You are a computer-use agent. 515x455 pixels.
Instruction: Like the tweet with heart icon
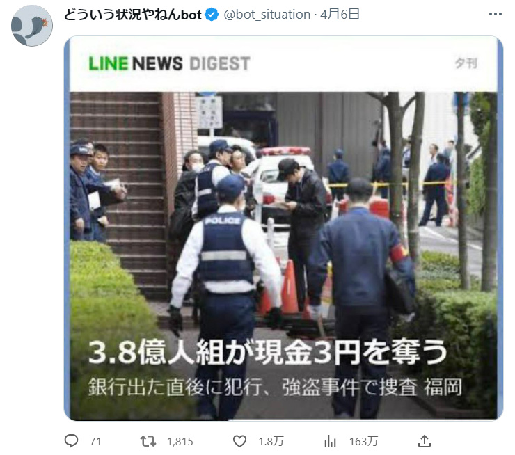click(239, 441)
